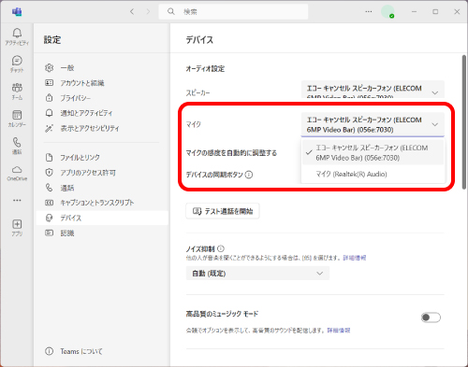
Task: Click the bell icon for 通知とアクティビティ
Action: pyautogui.click(x=49, y=113)
